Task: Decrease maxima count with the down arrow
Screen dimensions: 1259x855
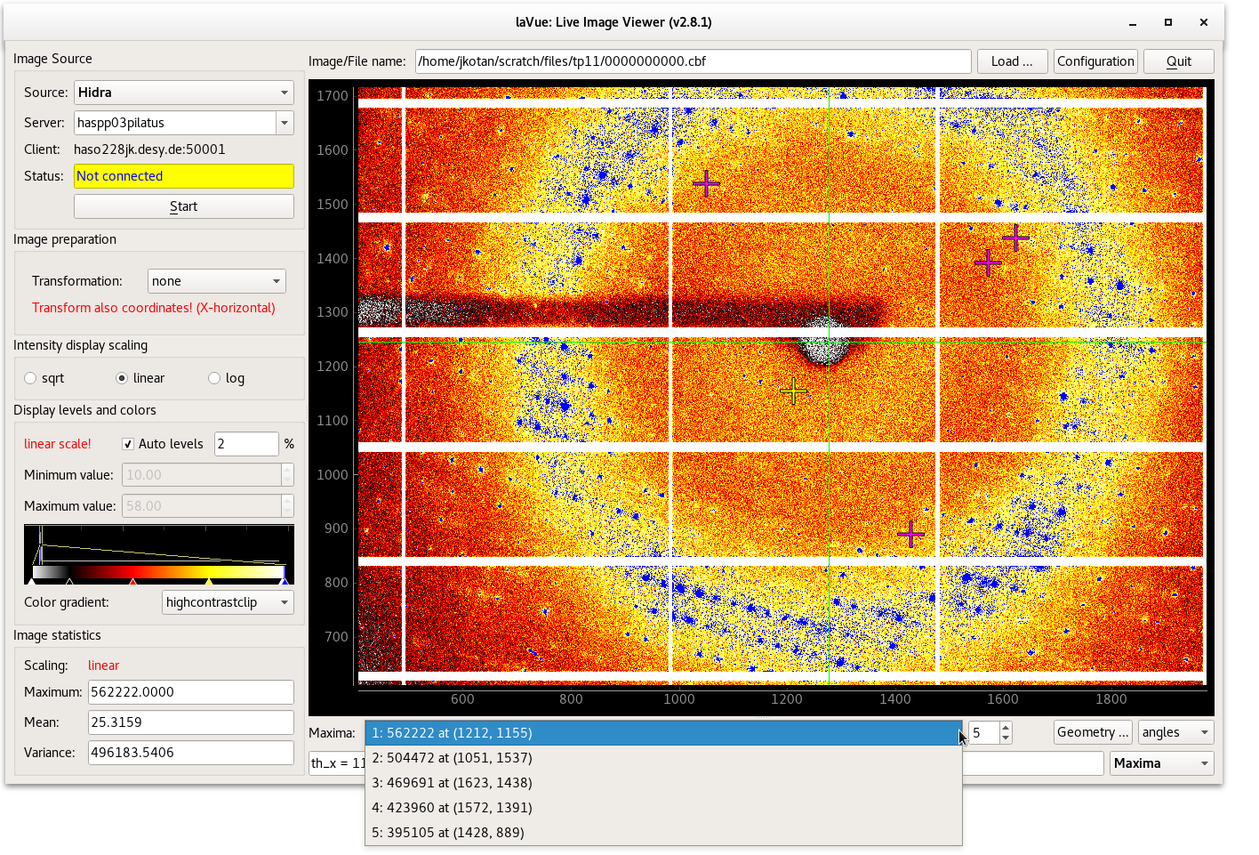Action: point(1006,738)
